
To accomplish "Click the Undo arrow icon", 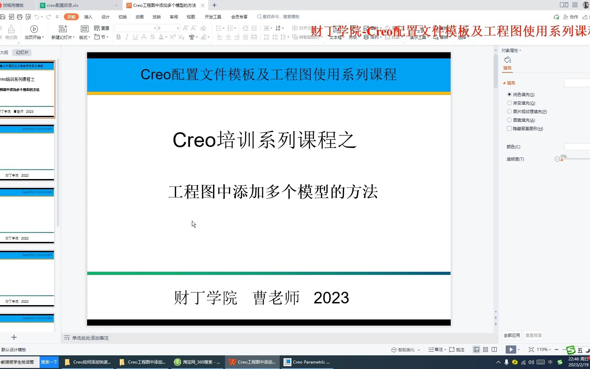I will pos(37,17).
